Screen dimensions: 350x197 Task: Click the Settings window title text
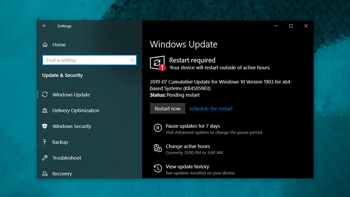click(64, 26)
